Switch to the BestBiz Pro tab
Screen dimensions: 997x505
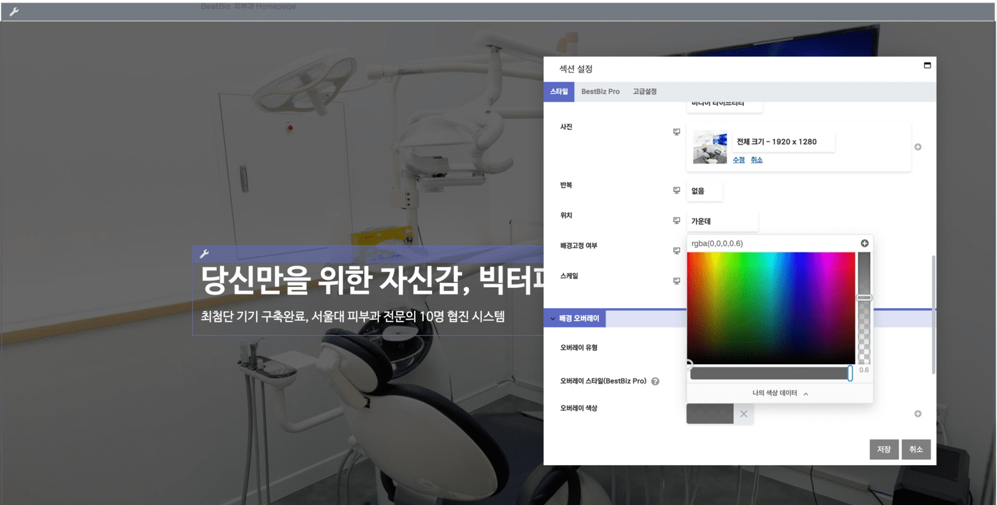[600, 92]
